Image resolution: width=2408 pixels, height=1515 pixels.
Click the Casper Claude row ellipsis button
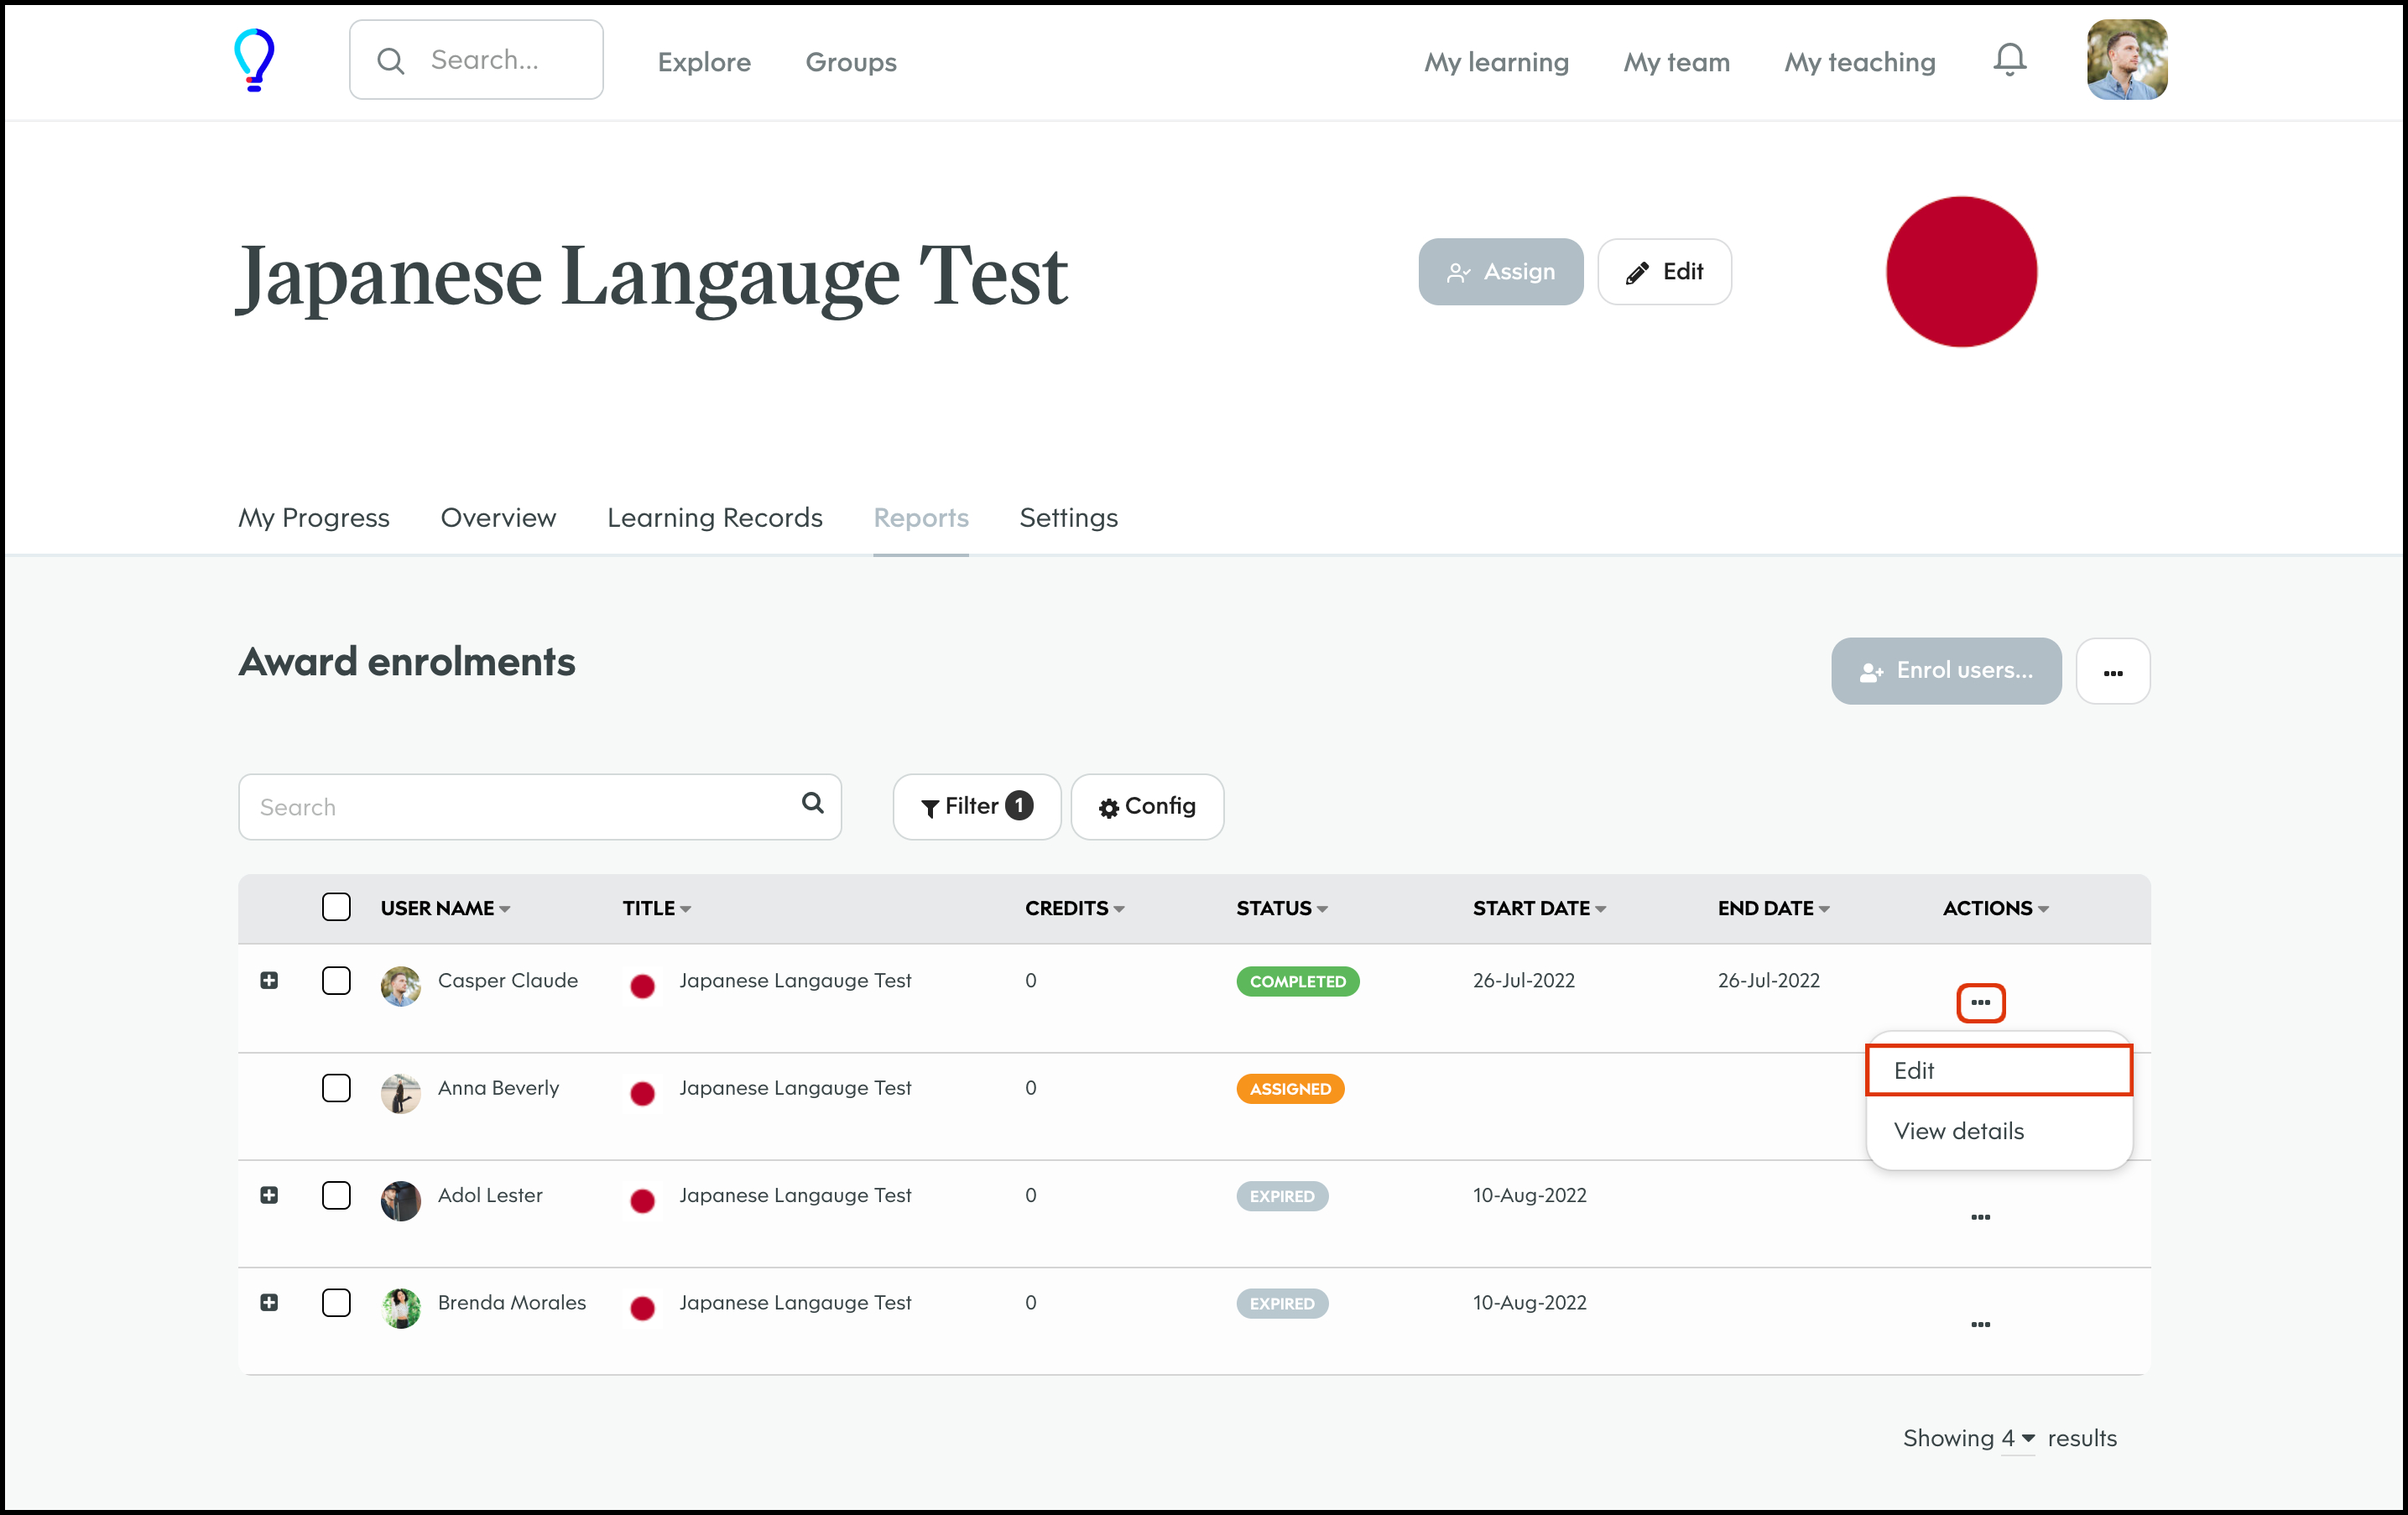point(1980,1002)
